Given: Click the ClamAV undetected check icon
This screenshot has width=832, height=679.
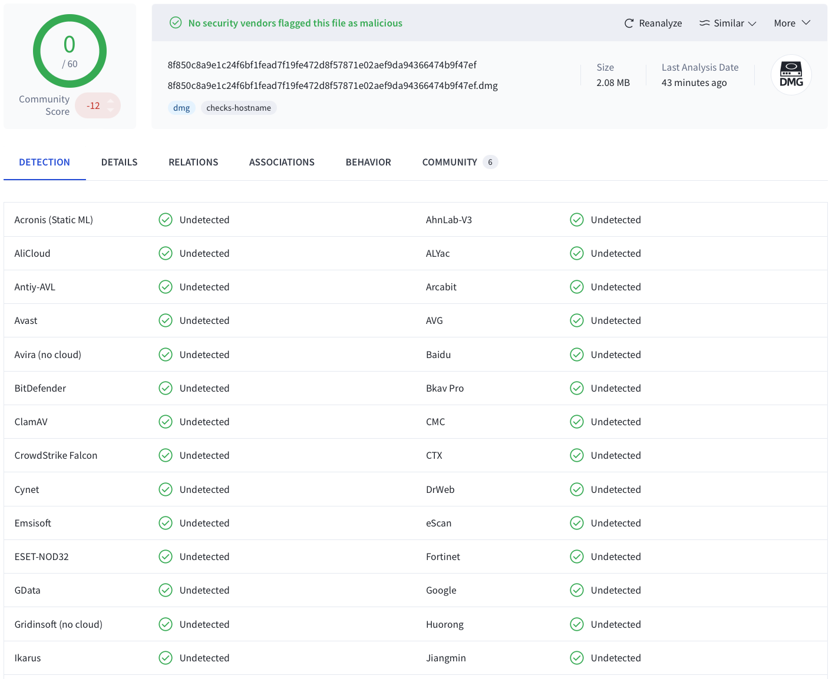Looking at the screenshot, I should coord(166,422).
